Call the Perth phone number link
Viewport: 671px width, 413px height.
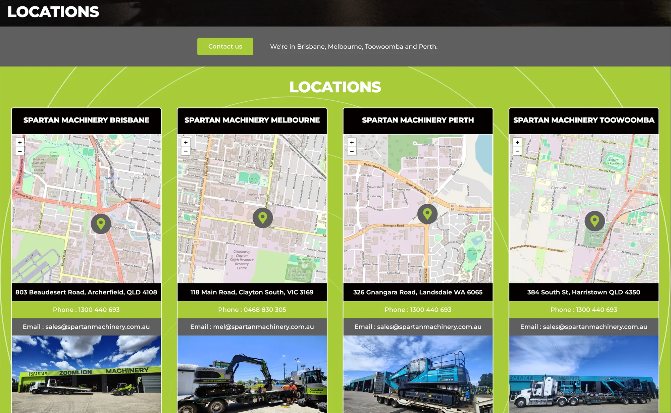[418, 310]
